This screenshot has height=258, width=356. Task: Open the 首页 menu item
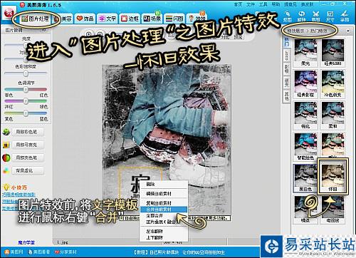238,4
